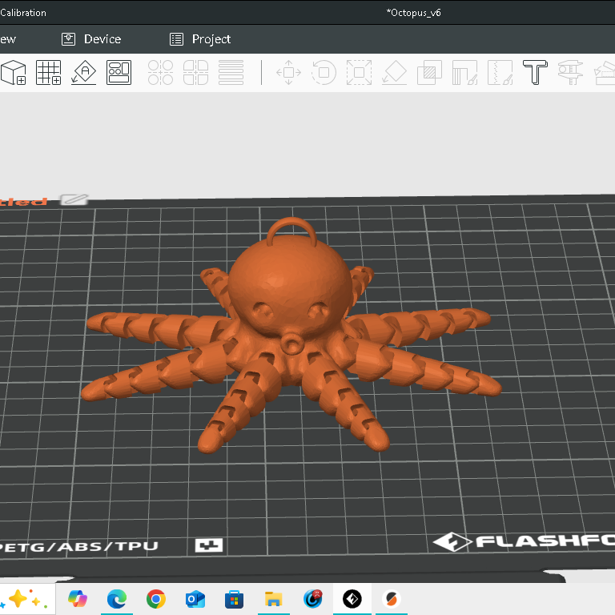Click the Add model cube icon
The height and width of the screenshot is (615, 615).
pyautogui.click(x=14, y=73)
